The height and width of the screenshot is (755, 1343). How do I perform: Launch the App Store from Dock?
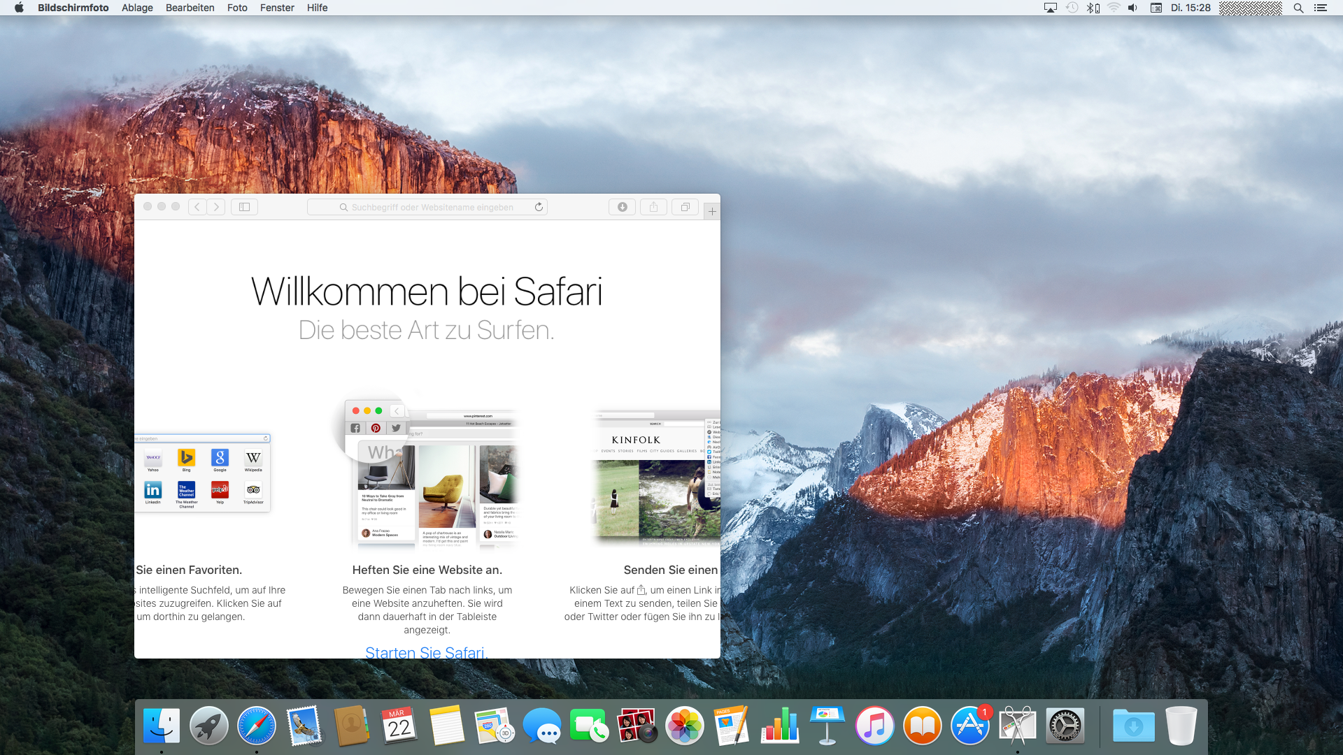point(969,726)
